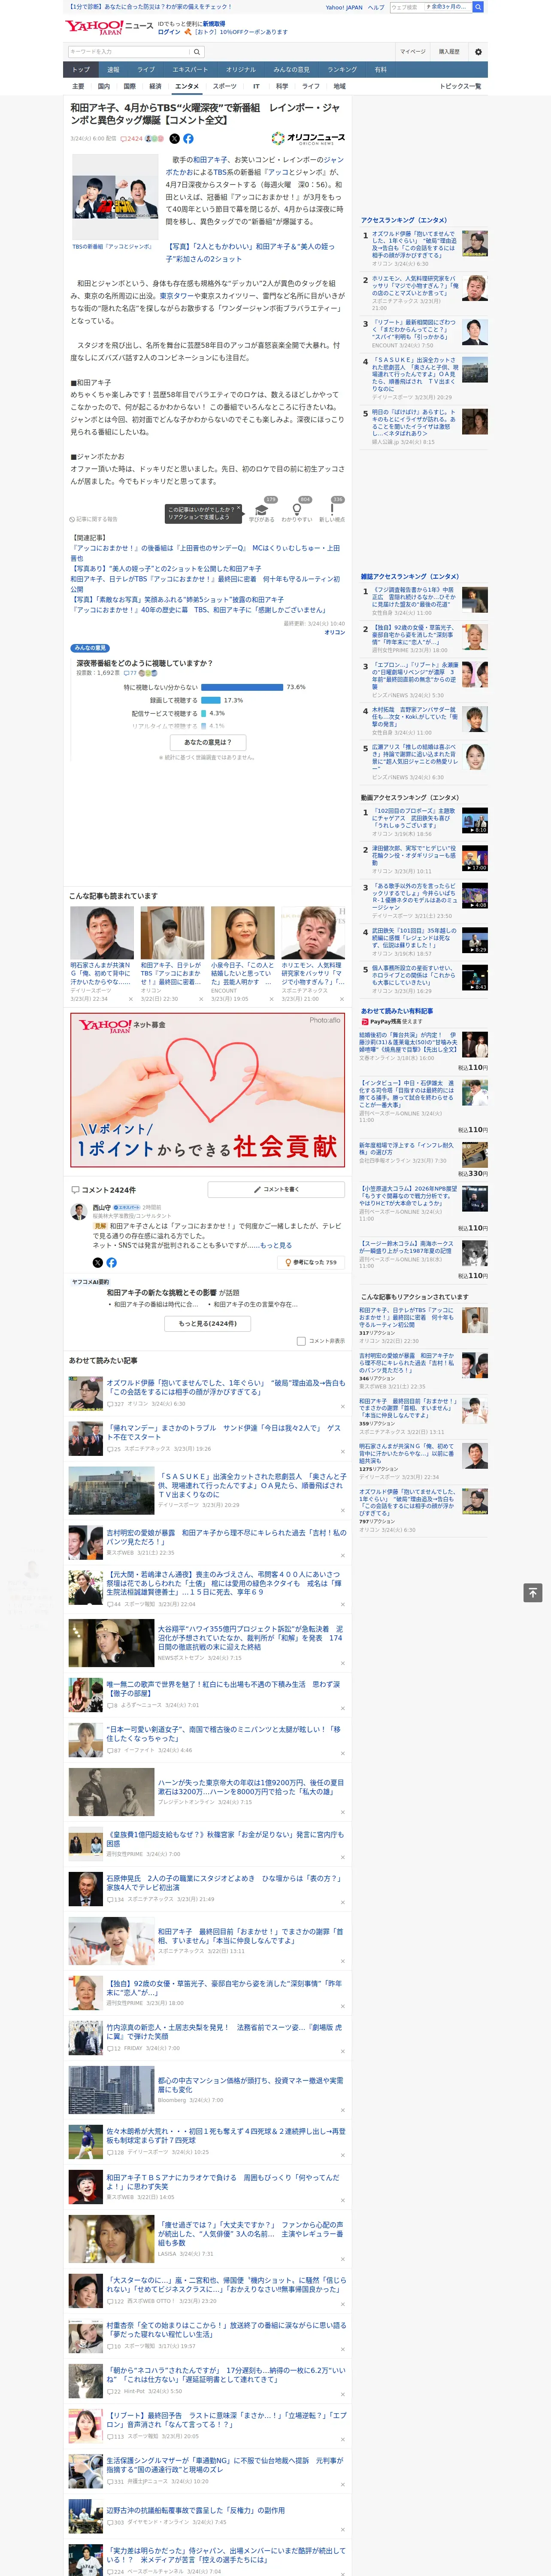The image size is (551, 2576).
Task: Select the スポーツ category tab
Action: click(x=225, y=86)
